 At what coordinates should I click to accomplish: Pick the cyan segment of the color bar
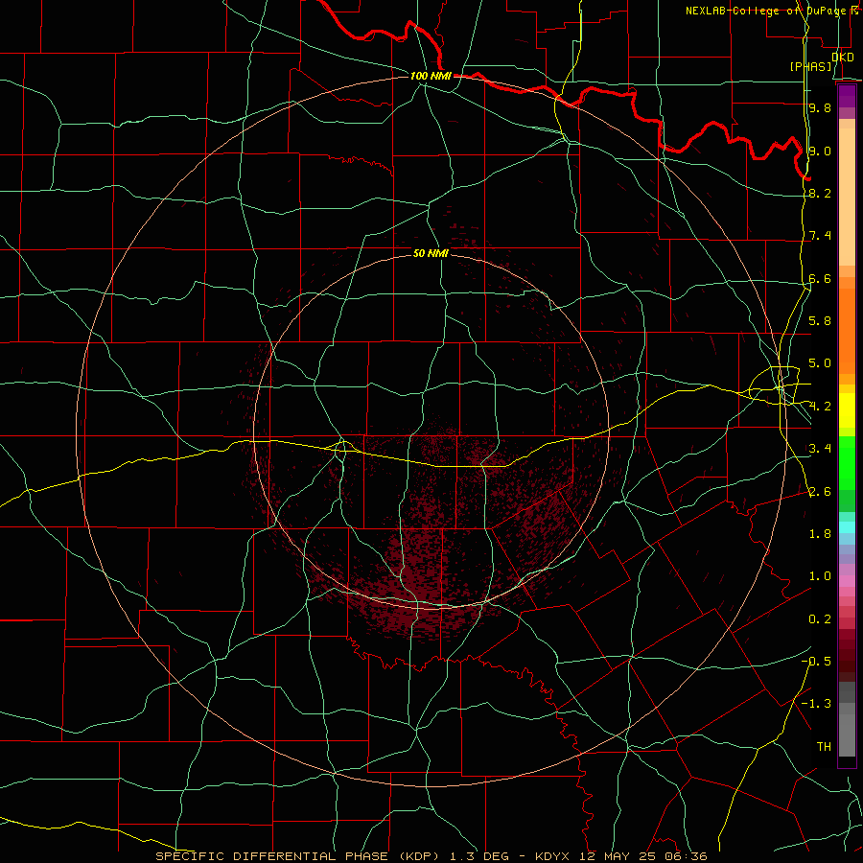click(847, 526)
